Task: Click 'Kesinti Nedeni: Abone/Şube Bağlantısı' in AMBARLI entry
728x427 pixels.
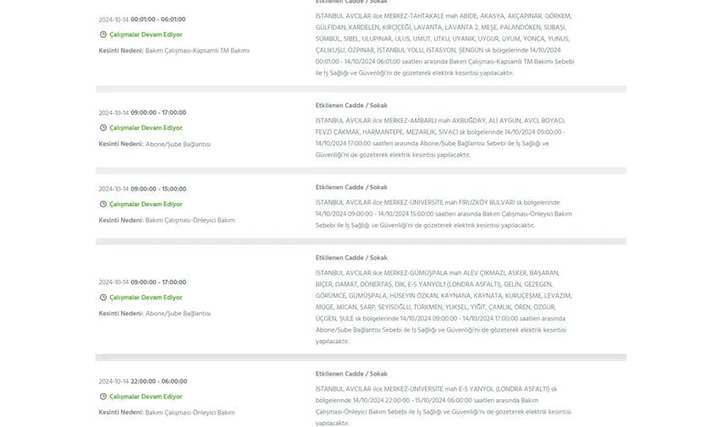Action: pos(154,144)
